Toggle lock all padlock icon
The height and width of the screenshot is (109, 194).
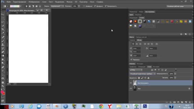coord(148,78)
